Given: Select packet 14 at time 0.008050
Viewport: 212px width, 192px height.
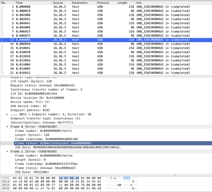Looking at the screenshot, I should [106, 44].
